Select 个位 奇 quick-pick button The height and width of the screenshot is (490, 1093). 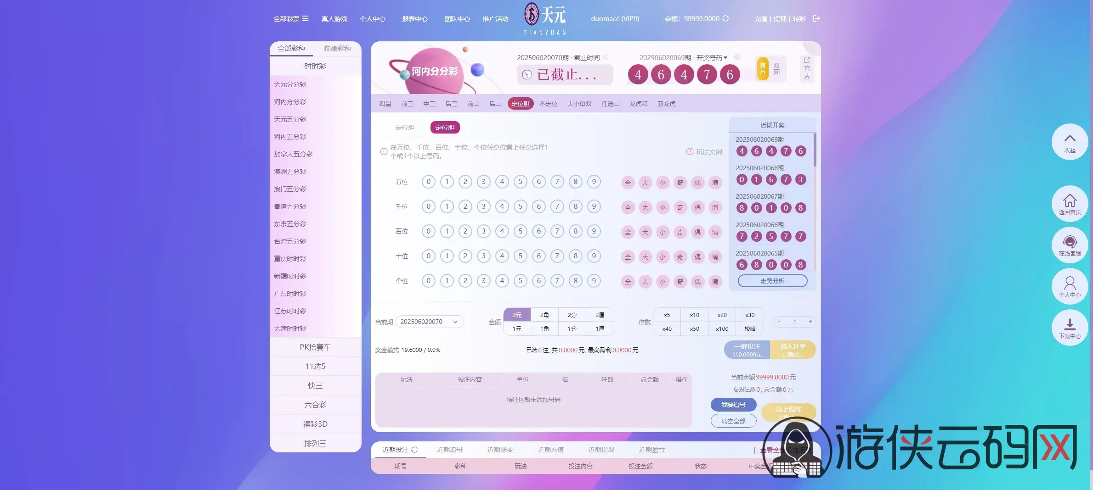(680, 282)
